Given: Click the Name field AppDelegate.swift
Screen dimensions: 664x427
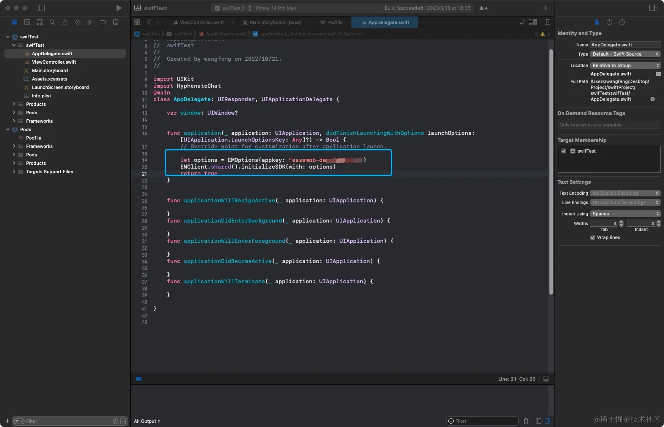Looking at the screenshot, I should point(625,45).
